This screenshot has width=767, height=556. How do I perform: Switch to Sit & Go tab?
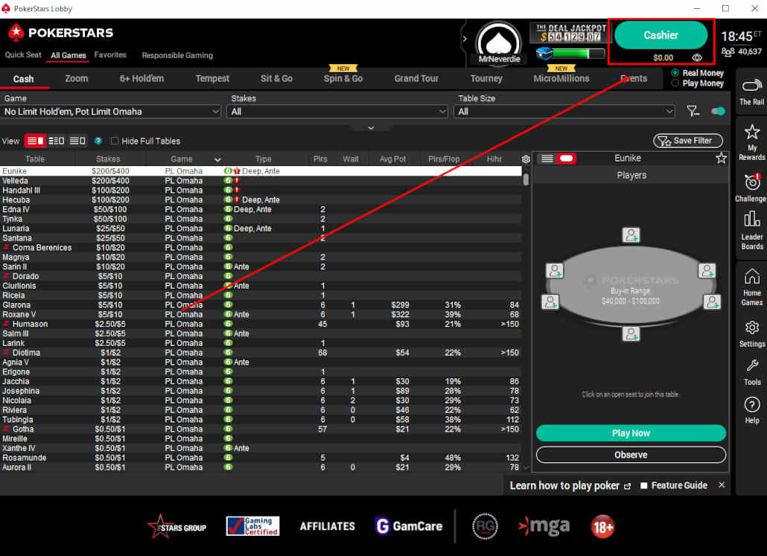coord(276,78)
